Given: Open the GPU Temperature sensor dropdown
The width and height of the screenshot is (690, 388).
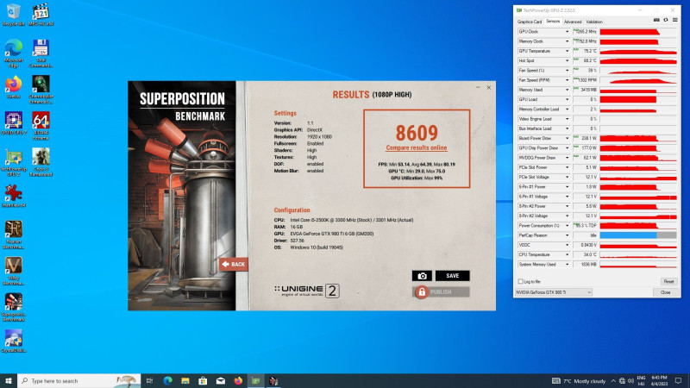Looking at the screenshot, I should coord(567,51).
